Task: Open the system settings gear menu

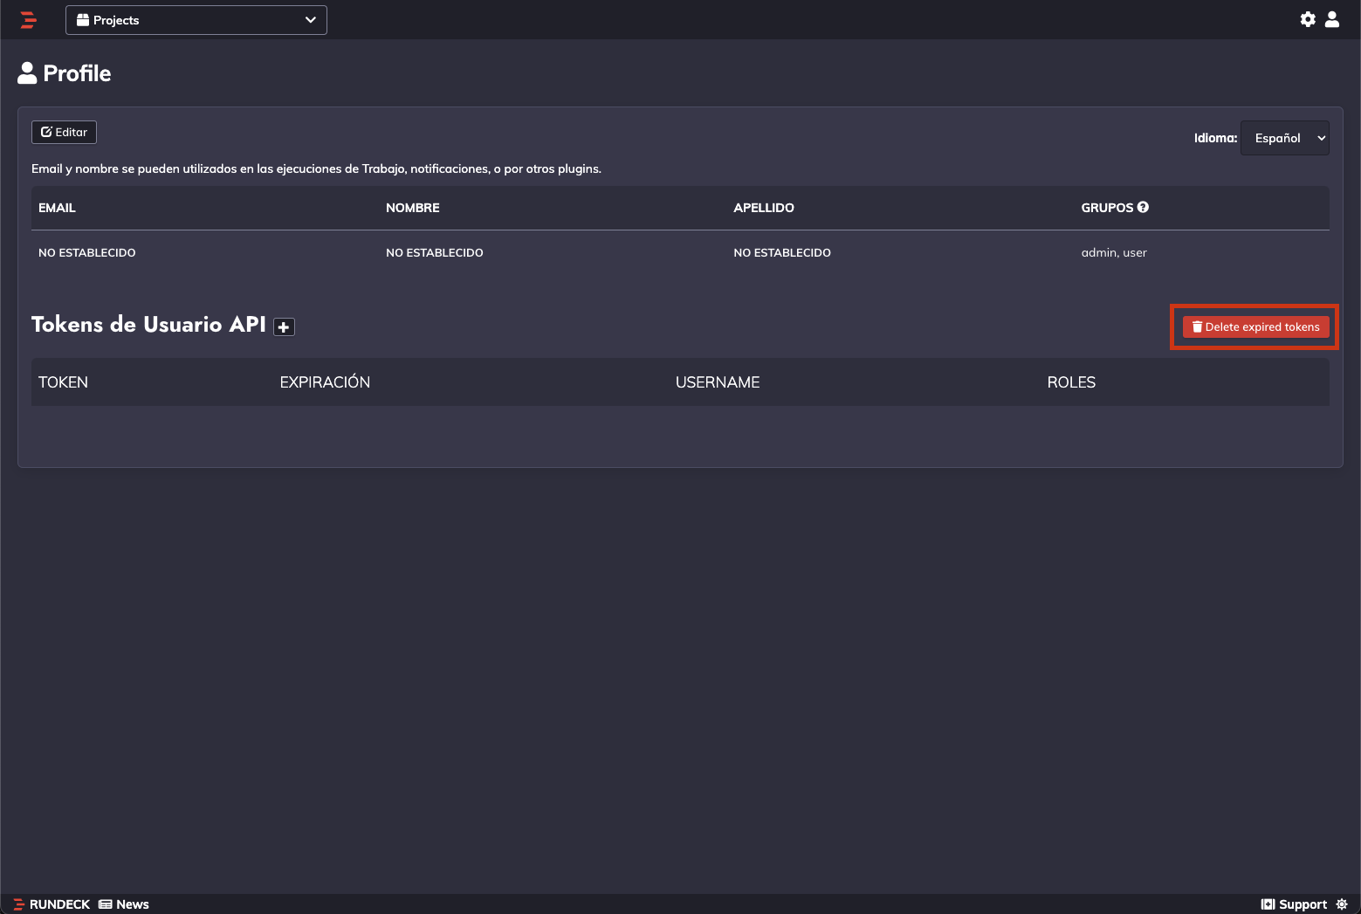Action: [x=1308, y=19]
